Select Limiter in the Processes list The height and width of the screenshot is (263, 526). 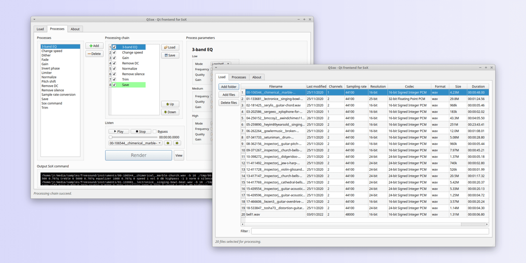pos(60,73)
